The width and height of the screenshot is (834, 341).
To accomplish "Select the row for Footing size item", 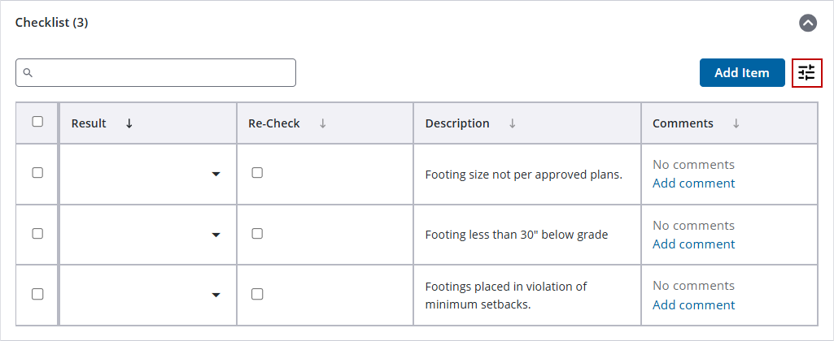I will [37, 173].
